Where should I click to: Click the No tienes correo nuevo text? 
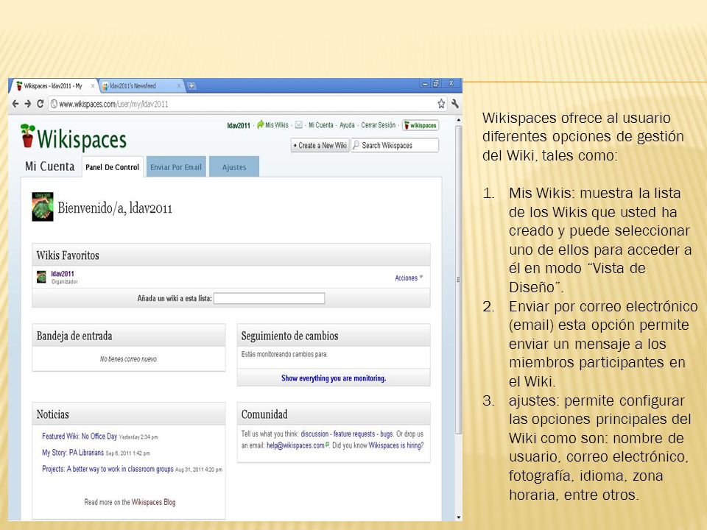pos(128,359)
